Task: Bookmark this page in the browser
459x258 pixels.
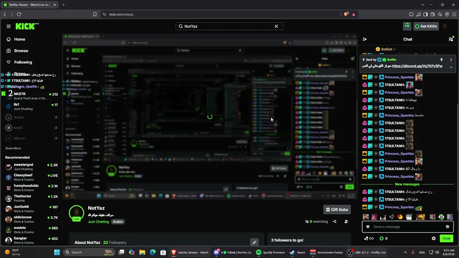Action: tap(95, 14)
